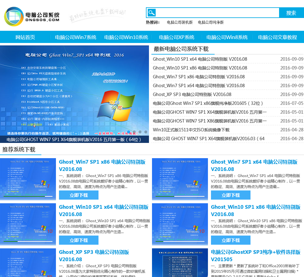Screen dimensions: 304x277
Task: Click thumbnail of Ghost_Win7 SP1 x64 card
Action: (x=180, y=179)
